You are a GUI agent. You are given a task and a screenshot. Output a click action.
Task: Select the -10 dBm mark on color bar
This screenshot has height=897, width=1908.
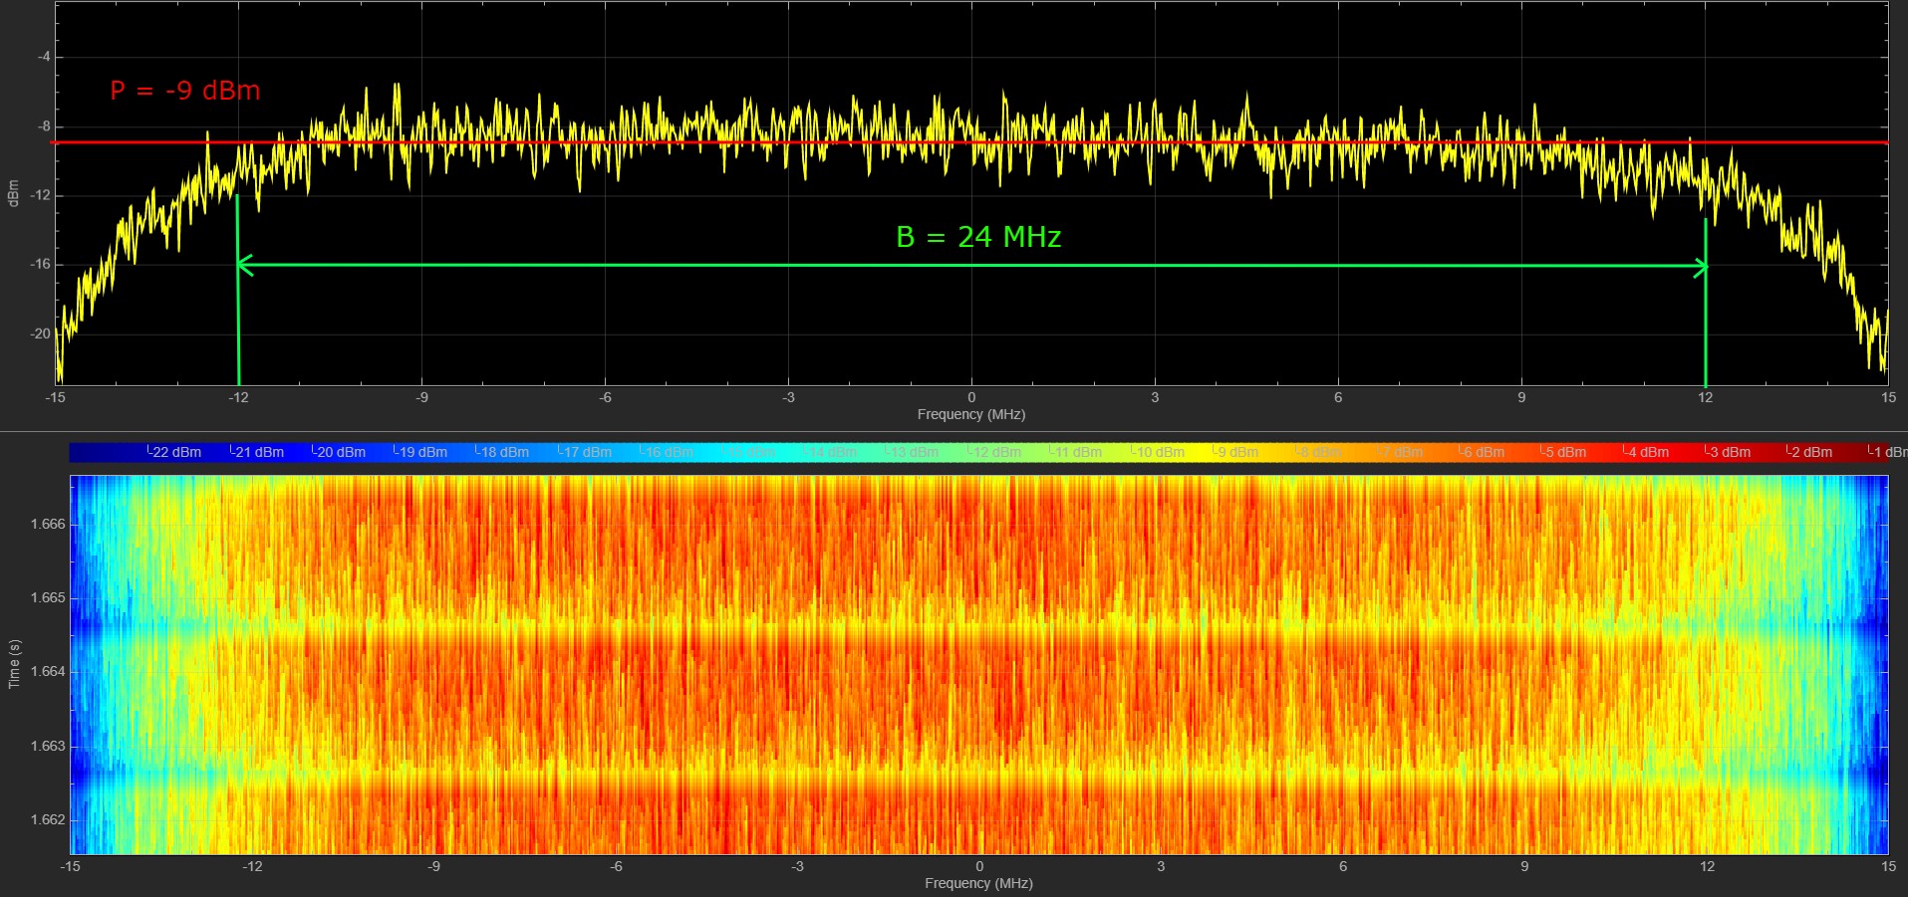click(x=1159, y=452)
